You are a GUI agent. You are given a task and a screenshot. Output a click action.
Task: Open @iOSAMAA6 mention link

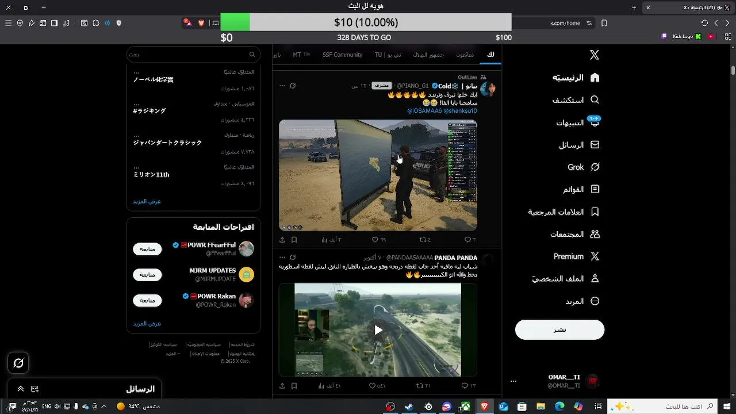(424, 111)
